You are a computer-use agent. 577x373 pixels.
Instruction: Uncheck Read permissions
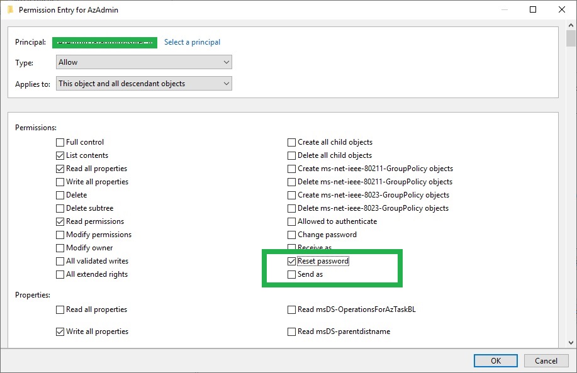tap(60, 221)
